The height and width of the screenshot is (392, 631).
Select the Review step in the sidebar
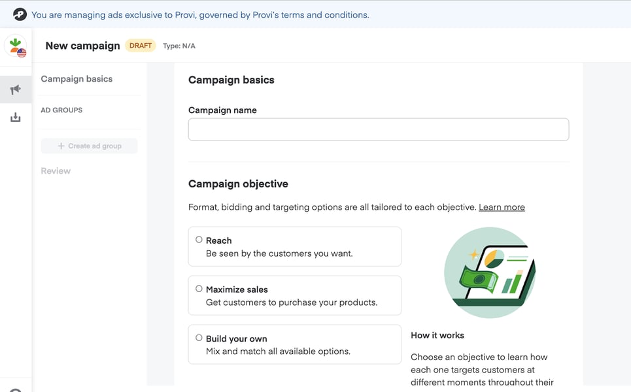pyautogui.click(x=56, y=171)
